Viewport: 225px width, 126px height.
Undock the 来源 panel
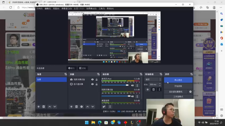point(98,74)
